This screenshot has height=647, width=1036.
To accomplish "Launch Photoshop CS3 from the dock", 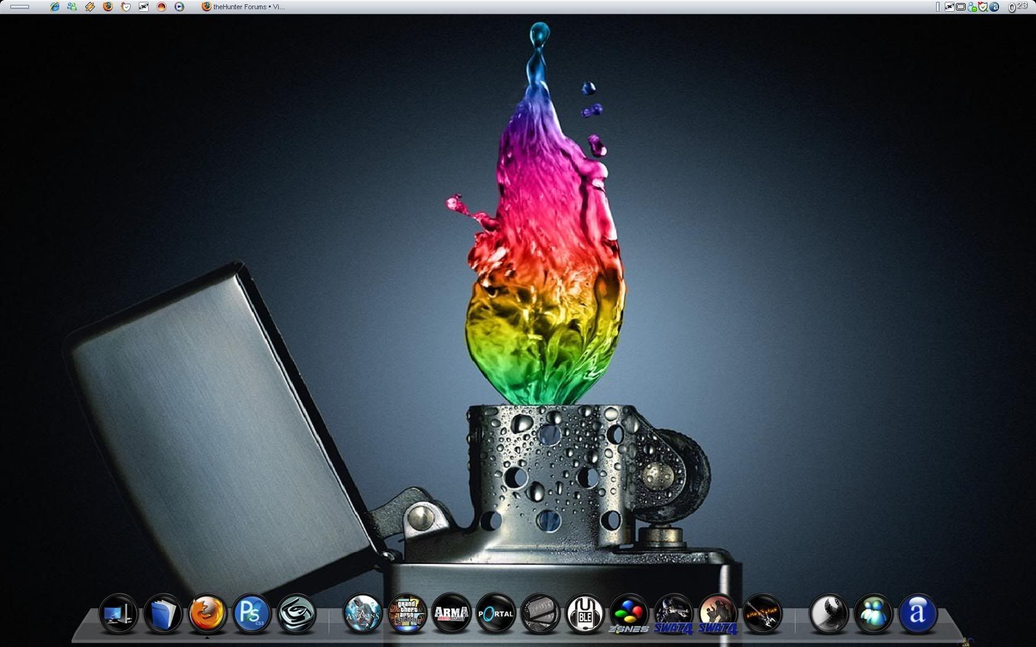I will pos(252,614).
